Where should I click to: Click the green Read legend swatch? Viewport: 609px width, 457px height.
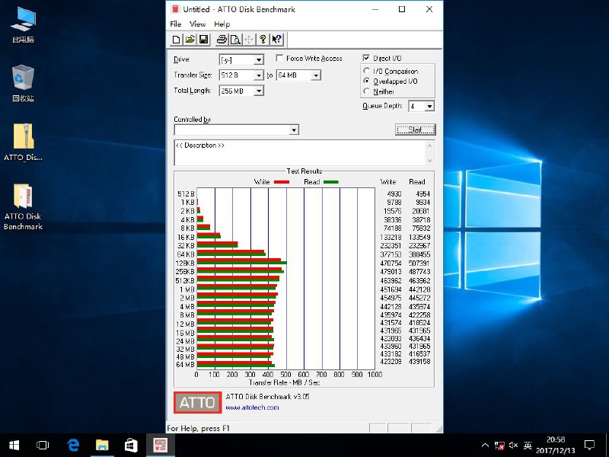coord(330,182)
